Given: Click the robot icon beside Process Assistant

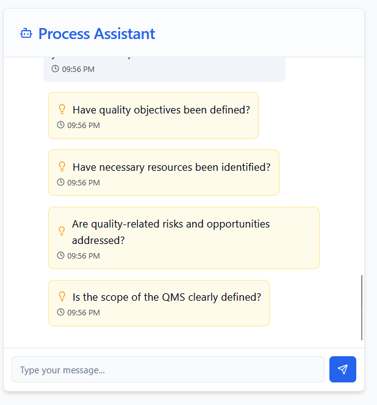Looking at the screenshot, I should click(26, 34).
